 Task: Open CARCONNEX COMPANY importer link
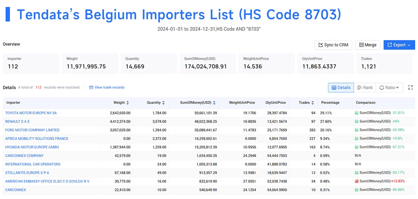pyautogui.click(x=24, y=155)
